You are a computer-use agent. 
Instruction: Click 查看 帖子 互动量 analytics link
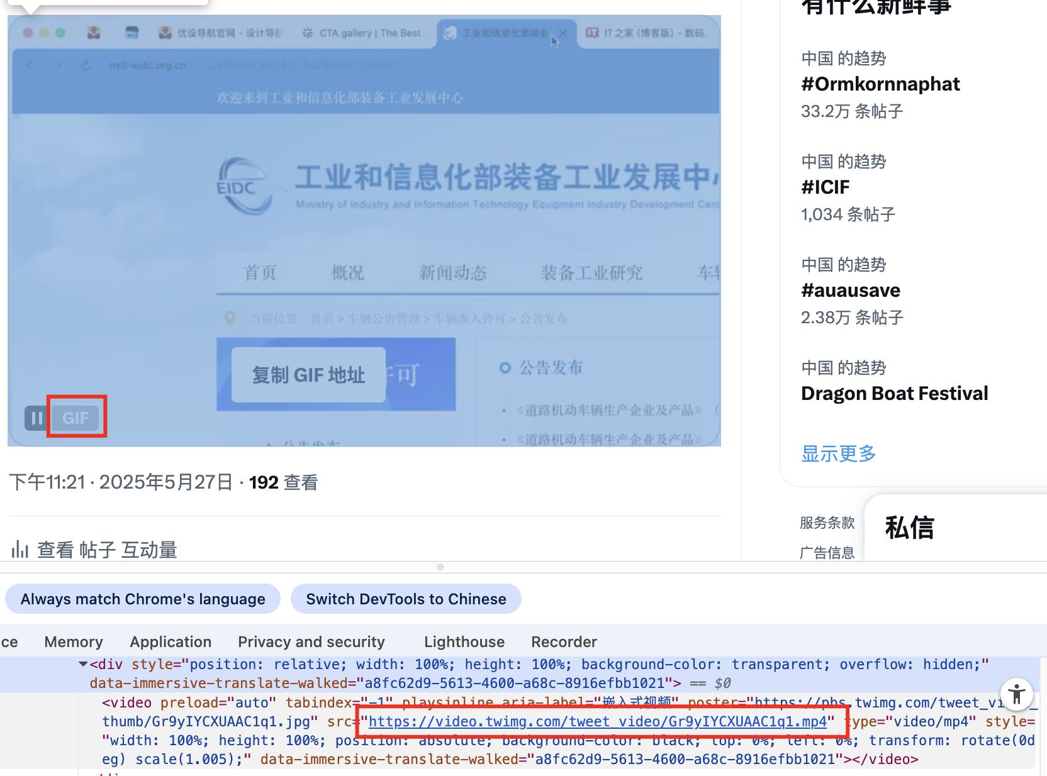(107, 550)
